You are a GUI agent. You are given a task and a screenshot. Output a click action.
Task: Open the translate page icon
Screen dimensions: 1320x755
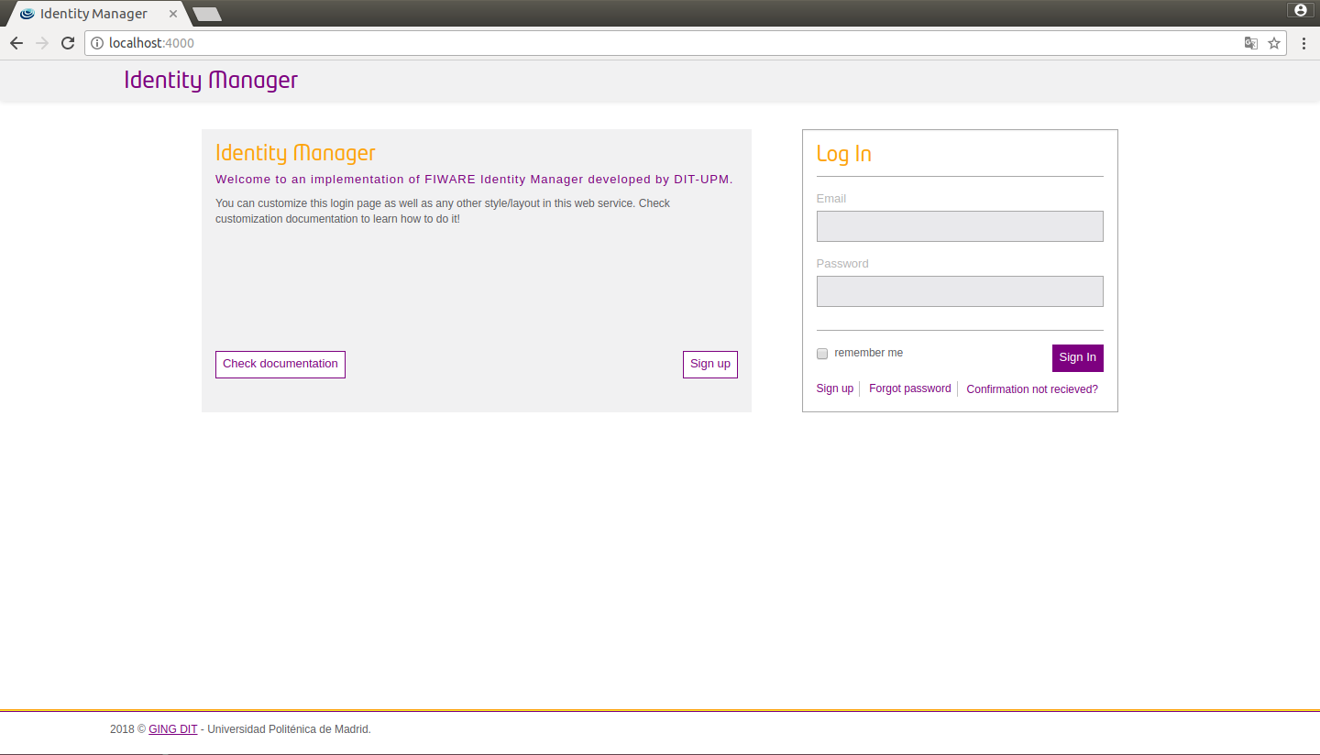(x=1250, y=43)
